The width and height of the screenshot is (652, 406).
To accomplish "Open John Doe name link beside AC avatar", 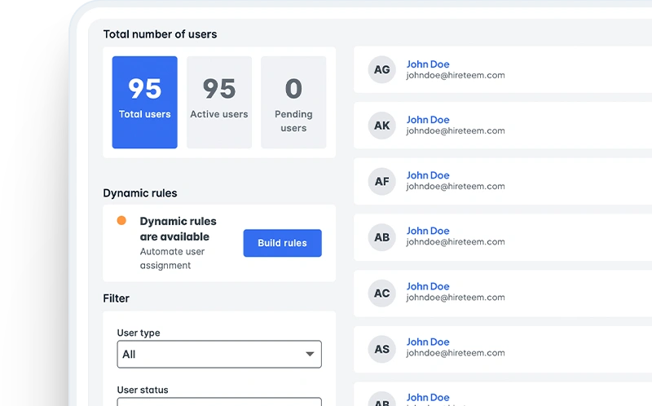I will (428, 286).
